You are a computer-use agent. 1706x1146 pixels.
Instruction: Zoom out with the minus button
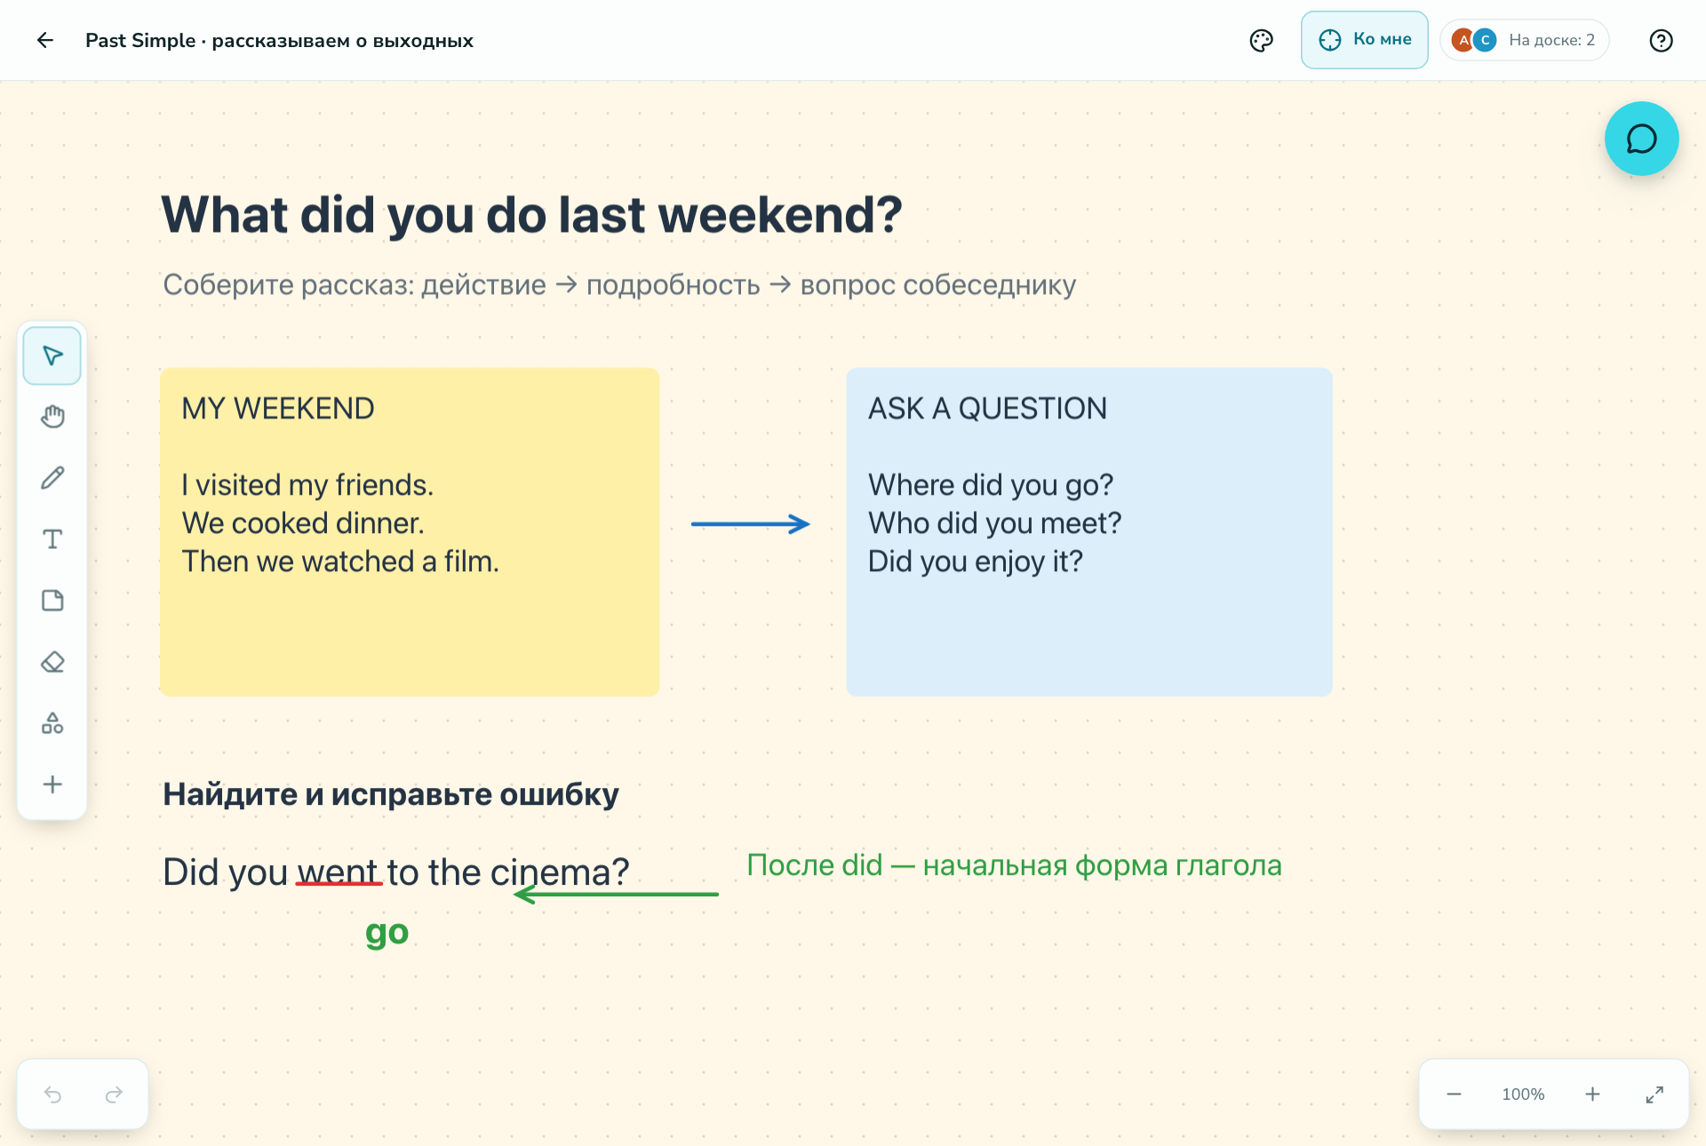[1454, 1094]
